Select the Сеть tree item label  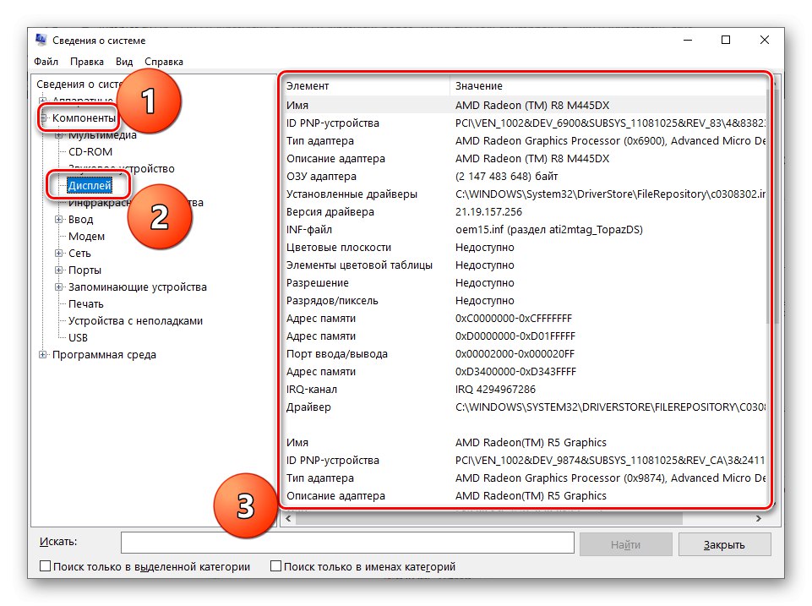tap(79, 254)
